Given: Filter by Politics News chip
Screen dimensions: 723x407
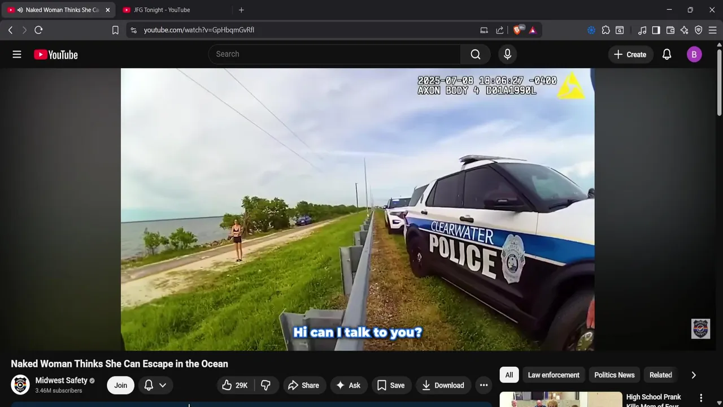Looking at the screenshot, I should tap(615, 375).
